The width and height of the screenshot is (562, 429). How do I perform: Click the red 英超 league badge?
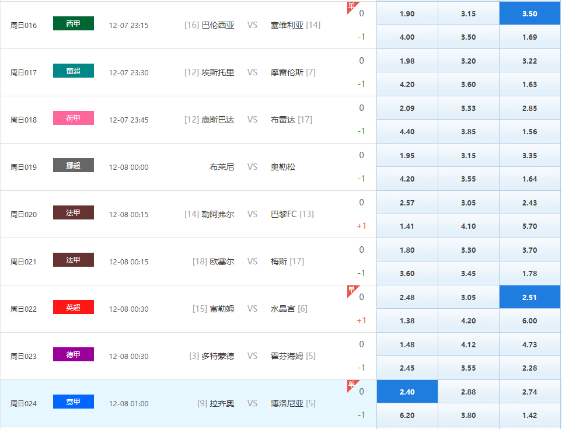tap(73, 307)
